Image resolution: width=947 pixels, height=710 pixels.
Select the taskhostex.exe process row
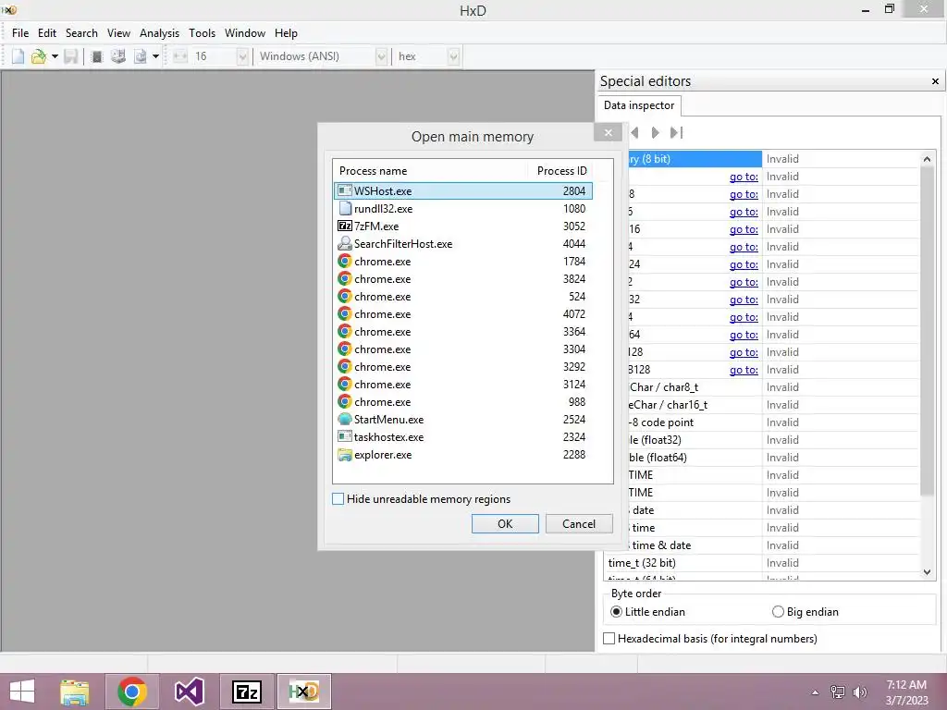[463, 436]
